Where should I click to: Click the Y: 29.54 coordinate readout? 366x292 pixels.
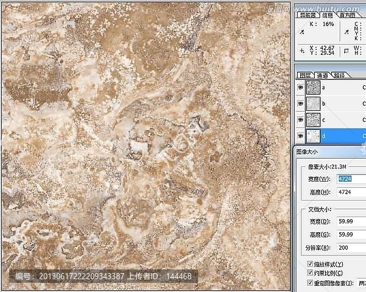(x=322, y=53)
